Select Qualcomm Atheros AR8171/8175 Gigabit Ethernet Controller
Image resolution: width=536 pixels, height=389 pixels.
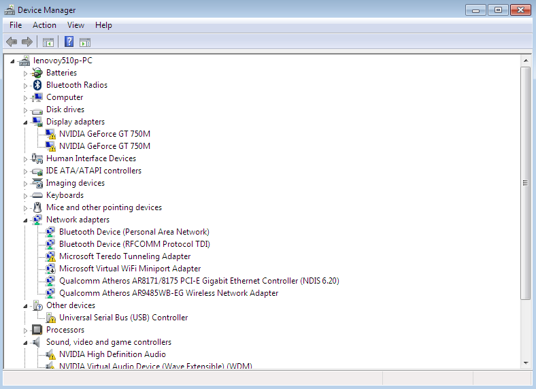199,281
